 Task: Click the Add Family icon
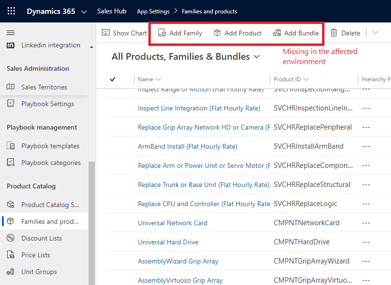(x=162, y=33)
